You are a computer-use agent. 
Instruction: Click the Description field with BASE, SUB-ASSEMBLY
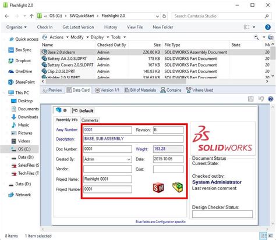pos(133,139)
